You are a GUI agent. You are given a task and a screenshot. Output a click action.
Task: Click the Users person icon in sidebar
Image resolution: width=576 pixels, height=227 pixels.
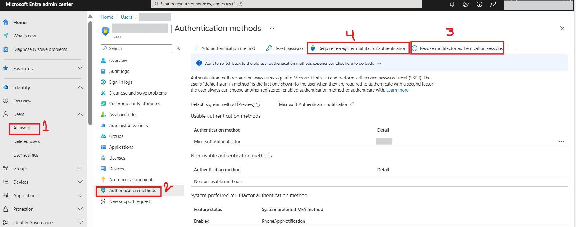click(x=6, y=114)
